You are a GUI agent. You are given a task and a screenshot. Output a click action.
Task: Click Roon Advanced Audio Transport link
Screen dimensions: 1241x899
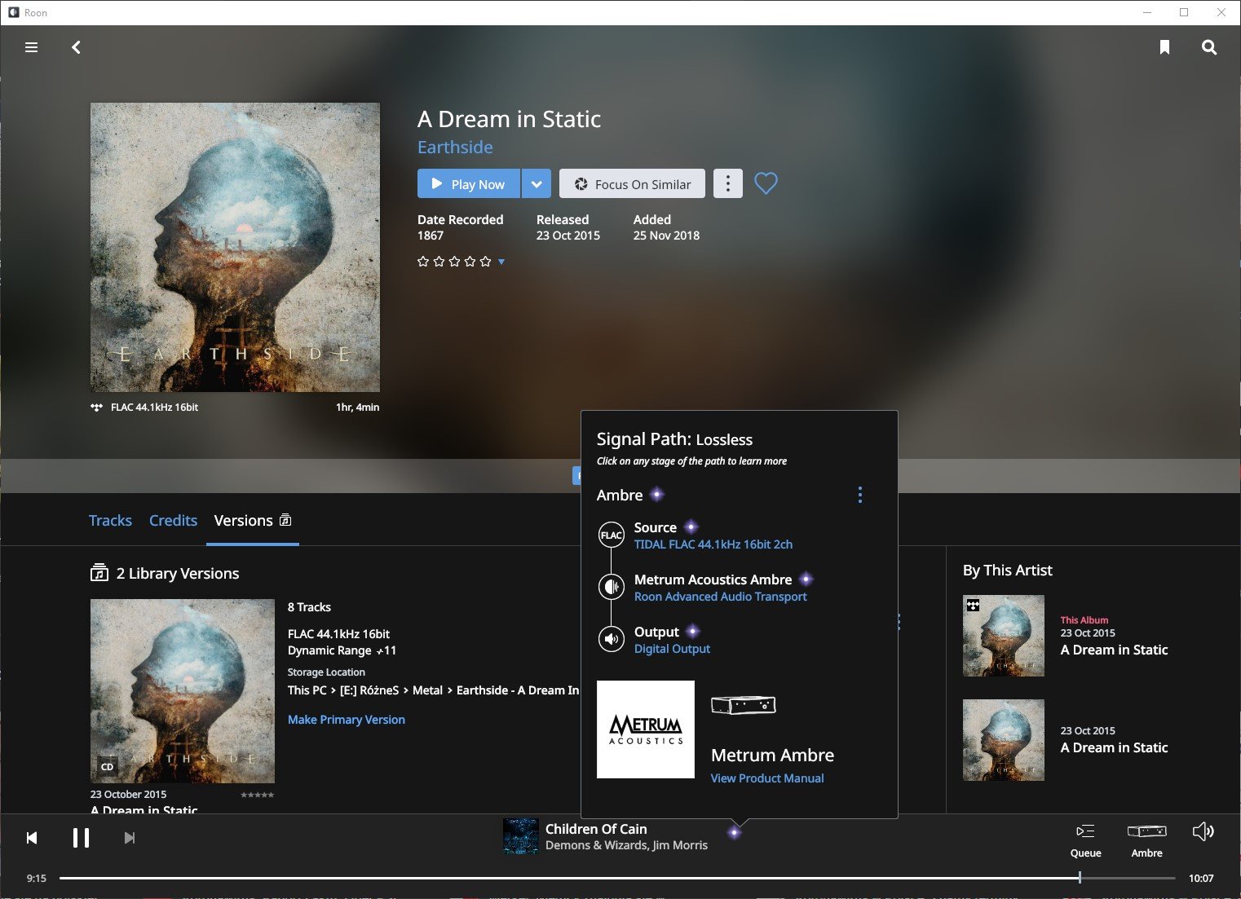pos(721,597)
